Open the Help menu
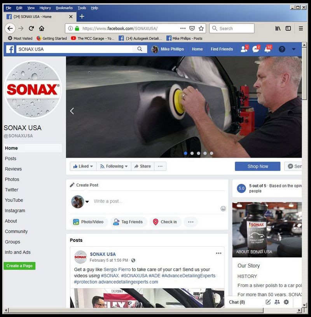Viewport: 311px width, 317px height. pos(94,8)
